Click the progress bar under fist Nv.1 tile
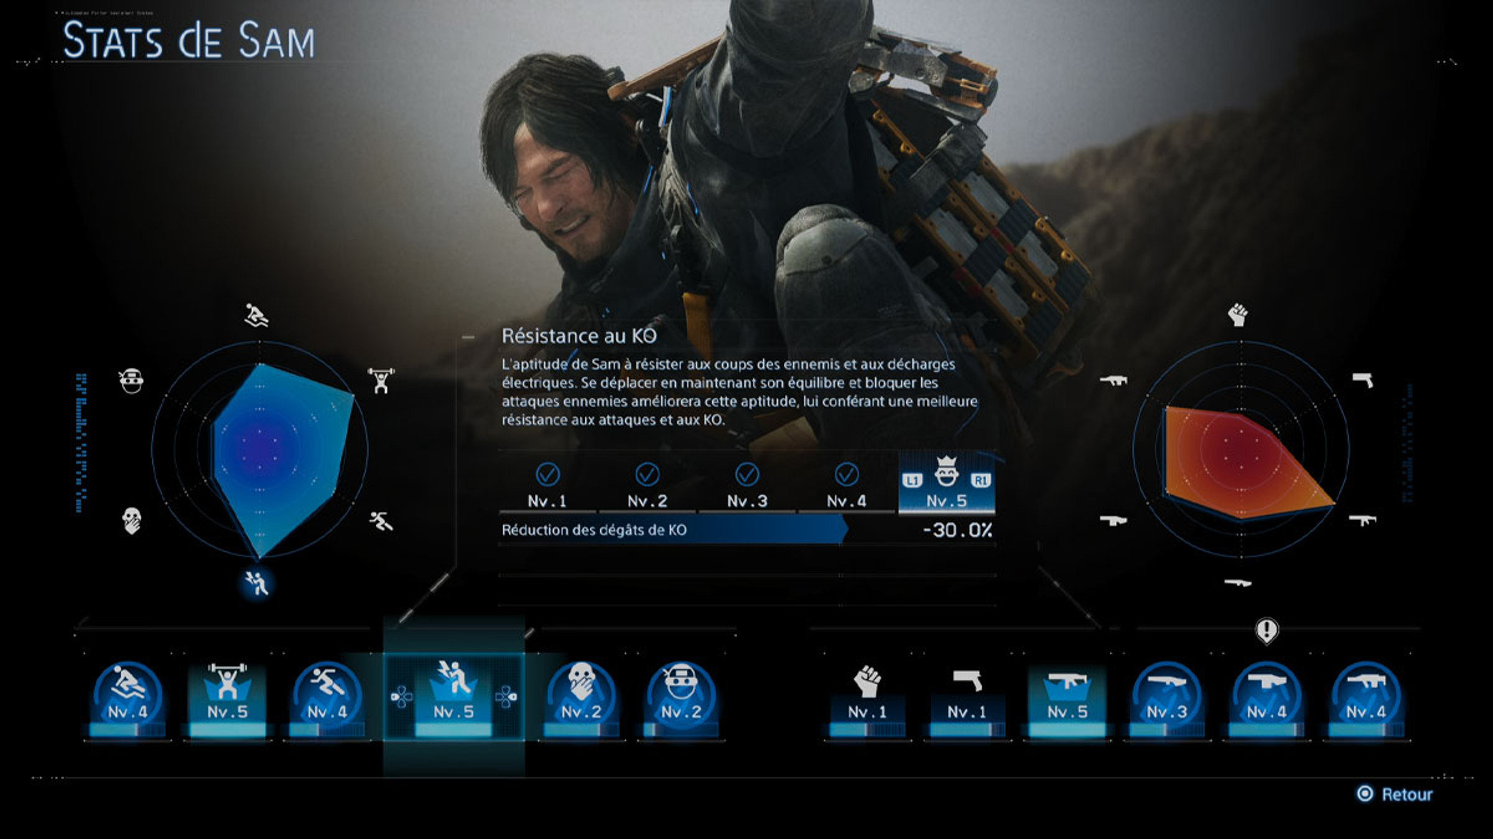 coord(867,730)
